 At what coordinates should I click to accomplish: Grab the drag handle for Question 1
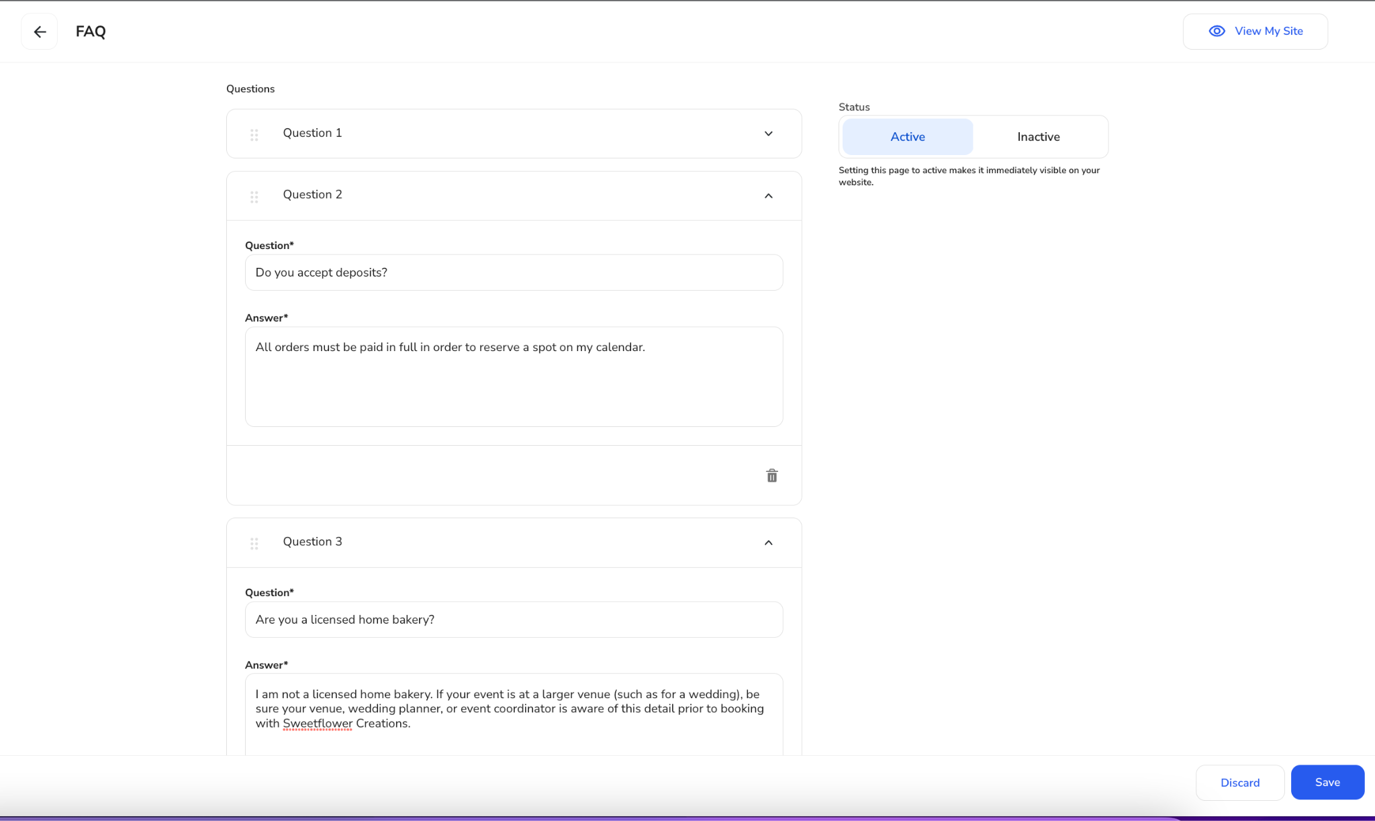254,135
